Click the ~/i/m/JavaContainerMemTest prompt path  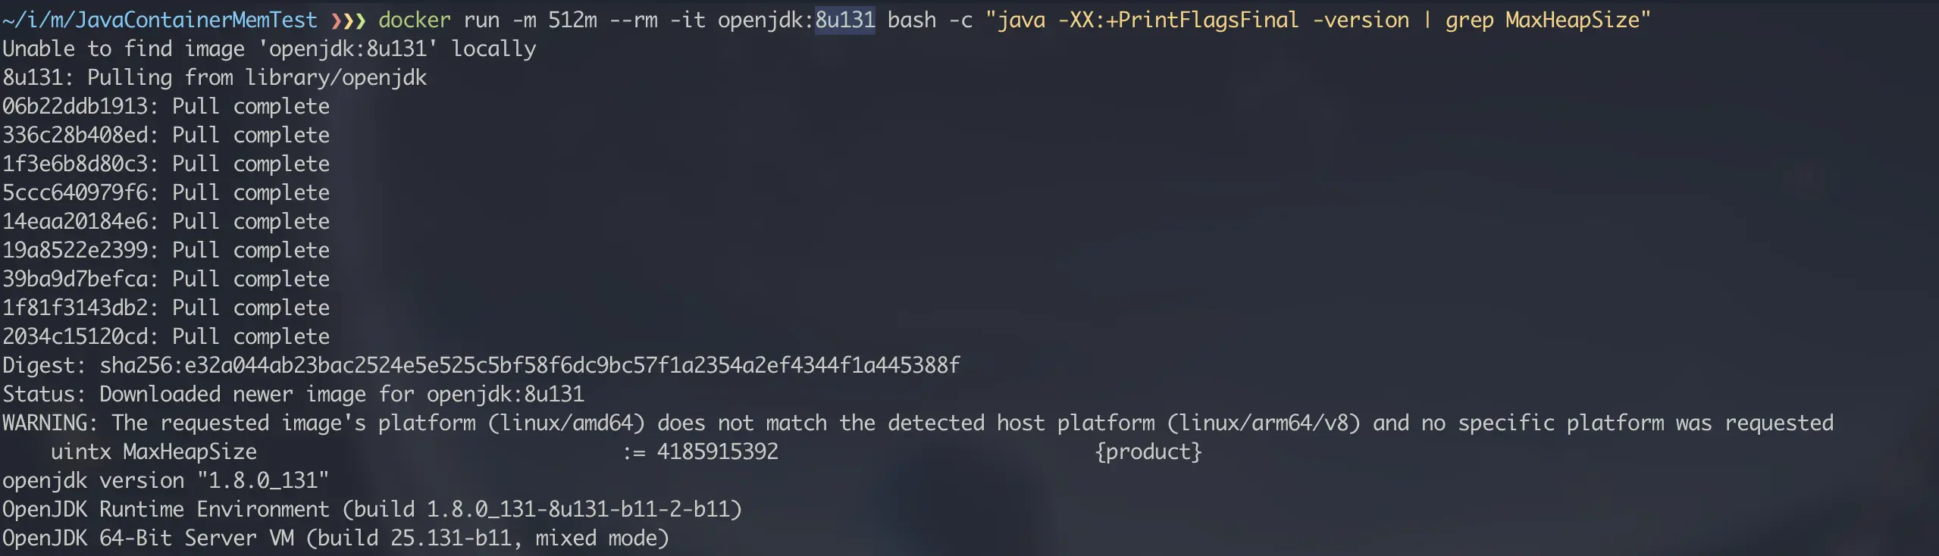pyautogui.click(x=160, y=20)
